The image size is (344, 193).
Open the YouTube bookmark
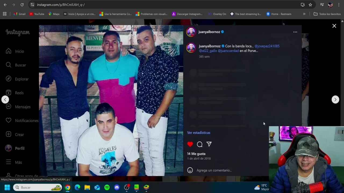pyautogui.click(x=37, y=14)
